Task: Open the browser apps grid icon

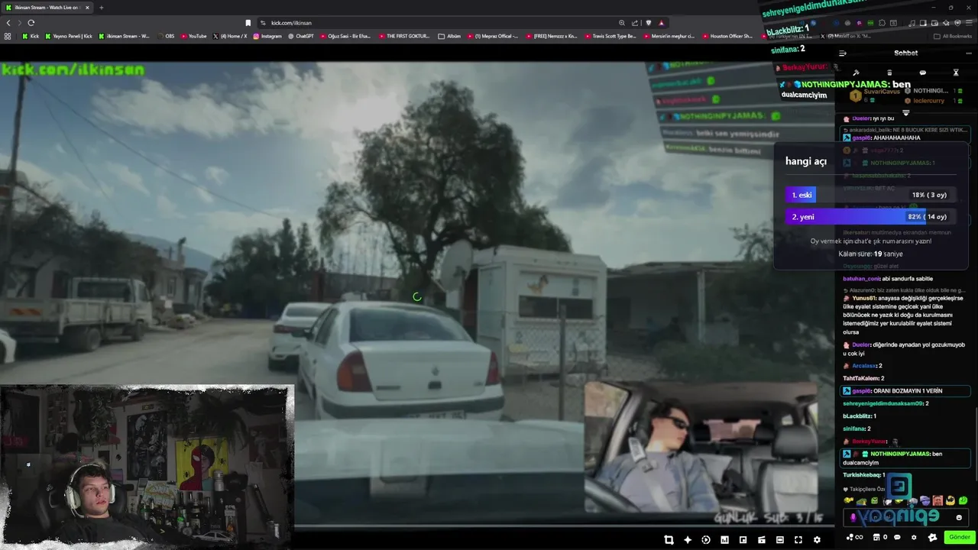Action: [8, 36]
